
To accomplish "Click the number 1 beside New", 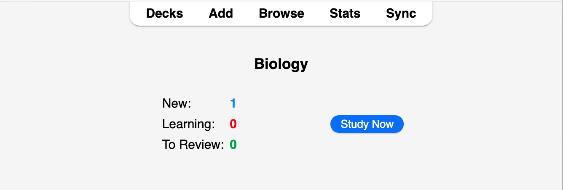I will 233,103.
